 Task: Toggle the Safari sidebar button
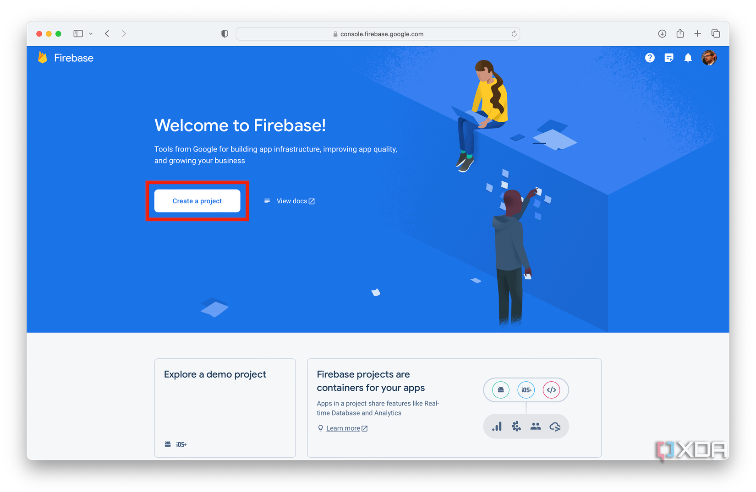click(78, 33)
